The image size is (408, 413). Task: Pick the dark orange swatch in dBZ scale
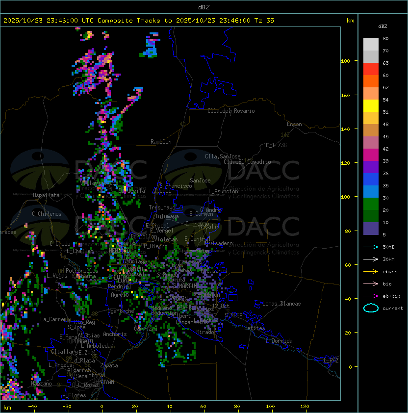[371, 81]
